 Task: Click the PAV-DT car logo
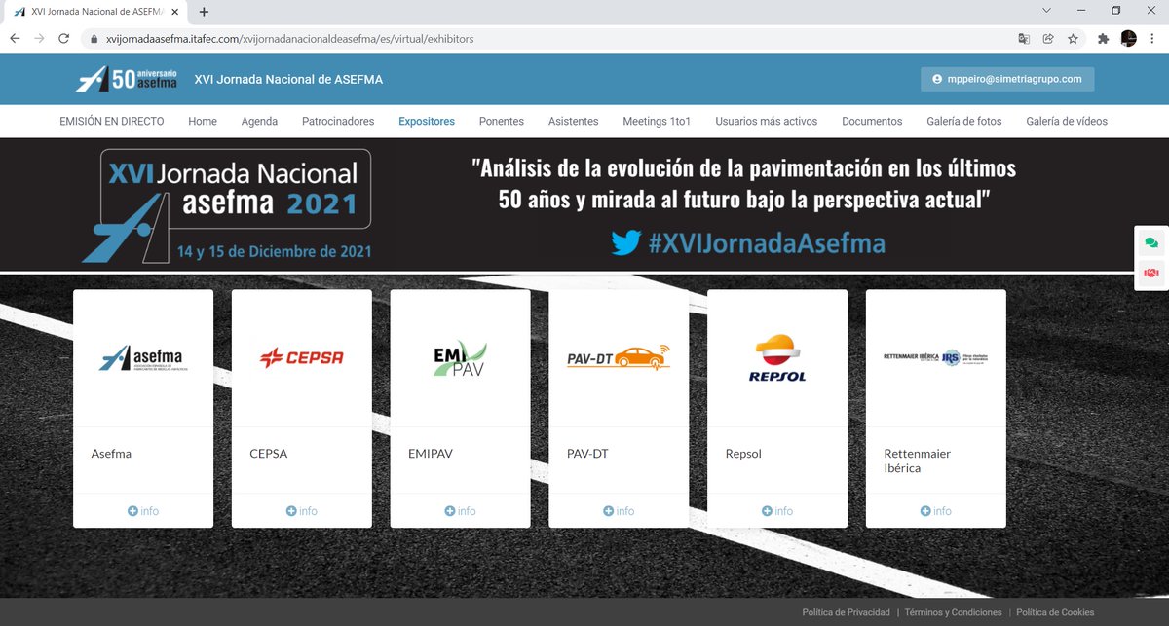pyautogui.click(x=619, y=356)
